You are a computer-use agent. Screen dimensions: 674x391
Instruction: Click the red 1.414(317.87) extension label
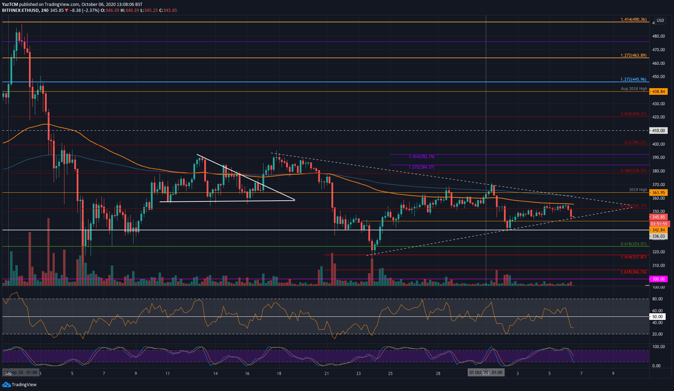633,257
